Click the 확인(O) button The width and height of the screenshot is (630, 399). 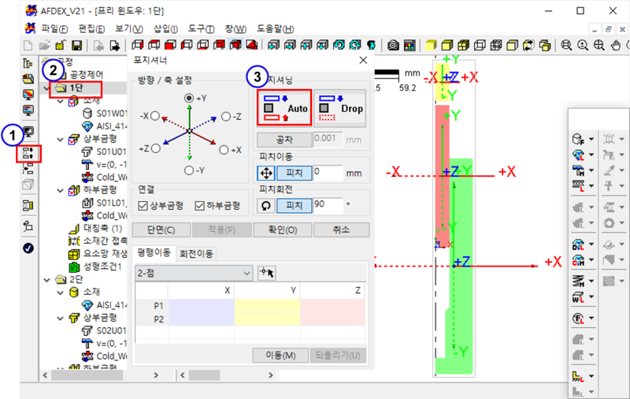point(281,230)
